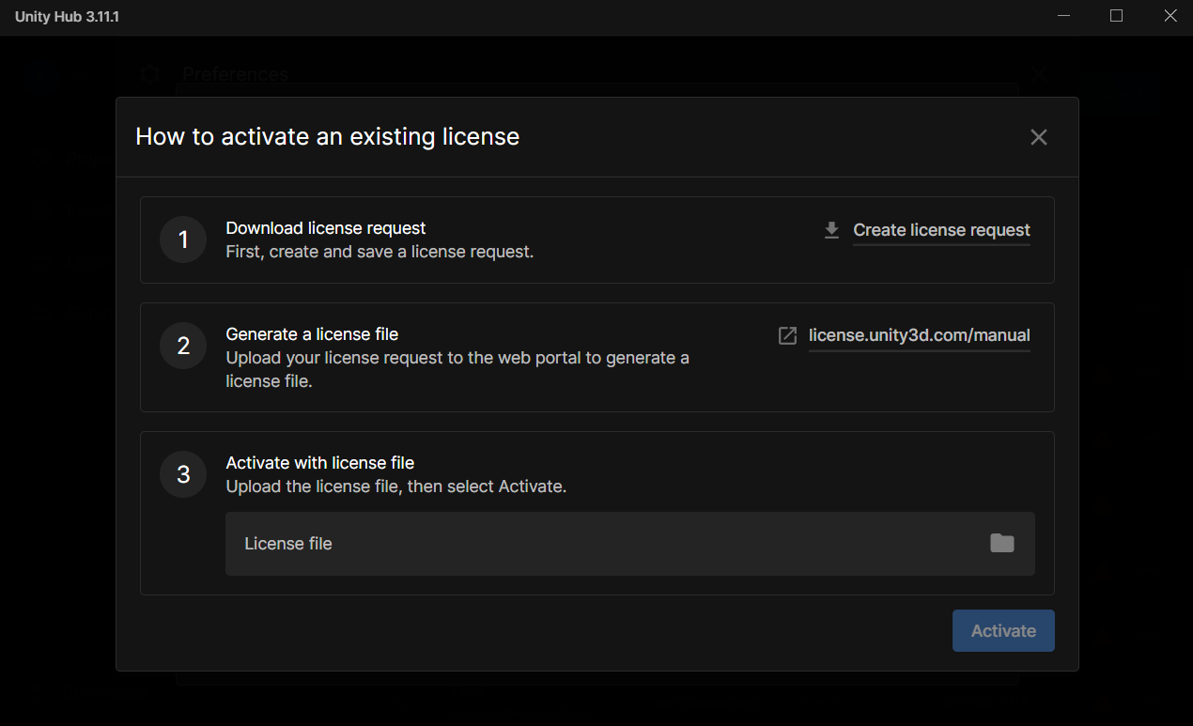The width and height of the screenshot is (1193, 726).
Task: Click the external link icon beside license.unity3d.com/manual
Action: 788,335
